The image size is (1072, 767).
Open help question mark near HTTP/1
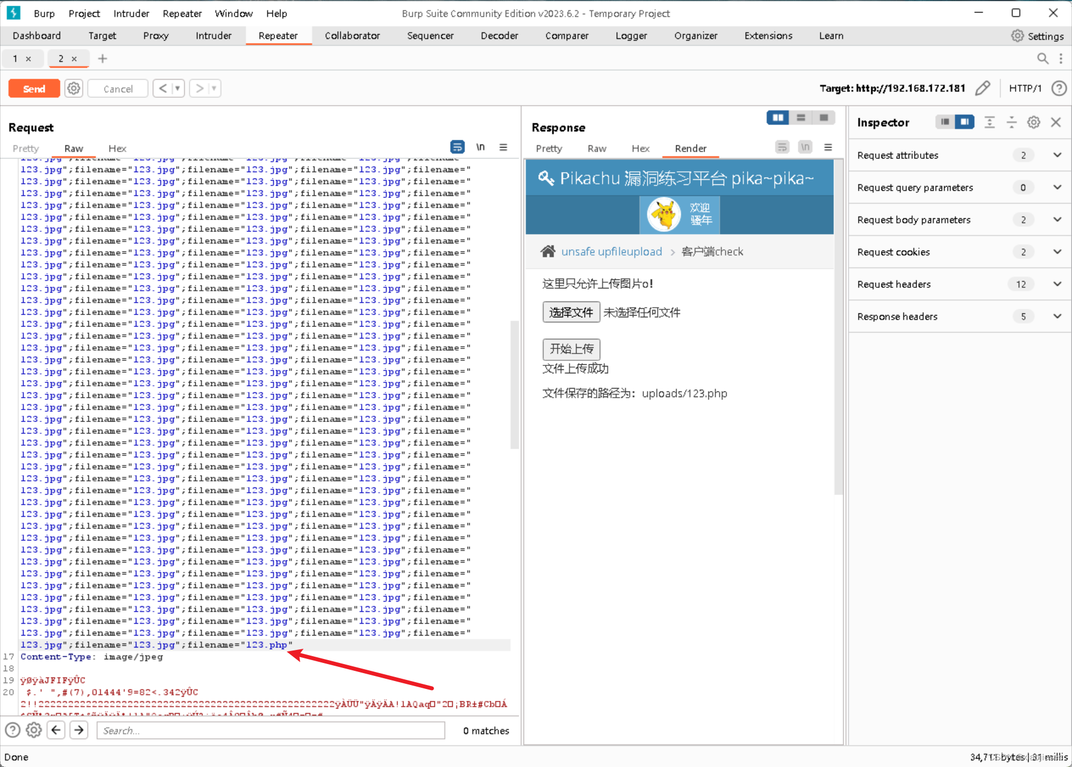1059,88
